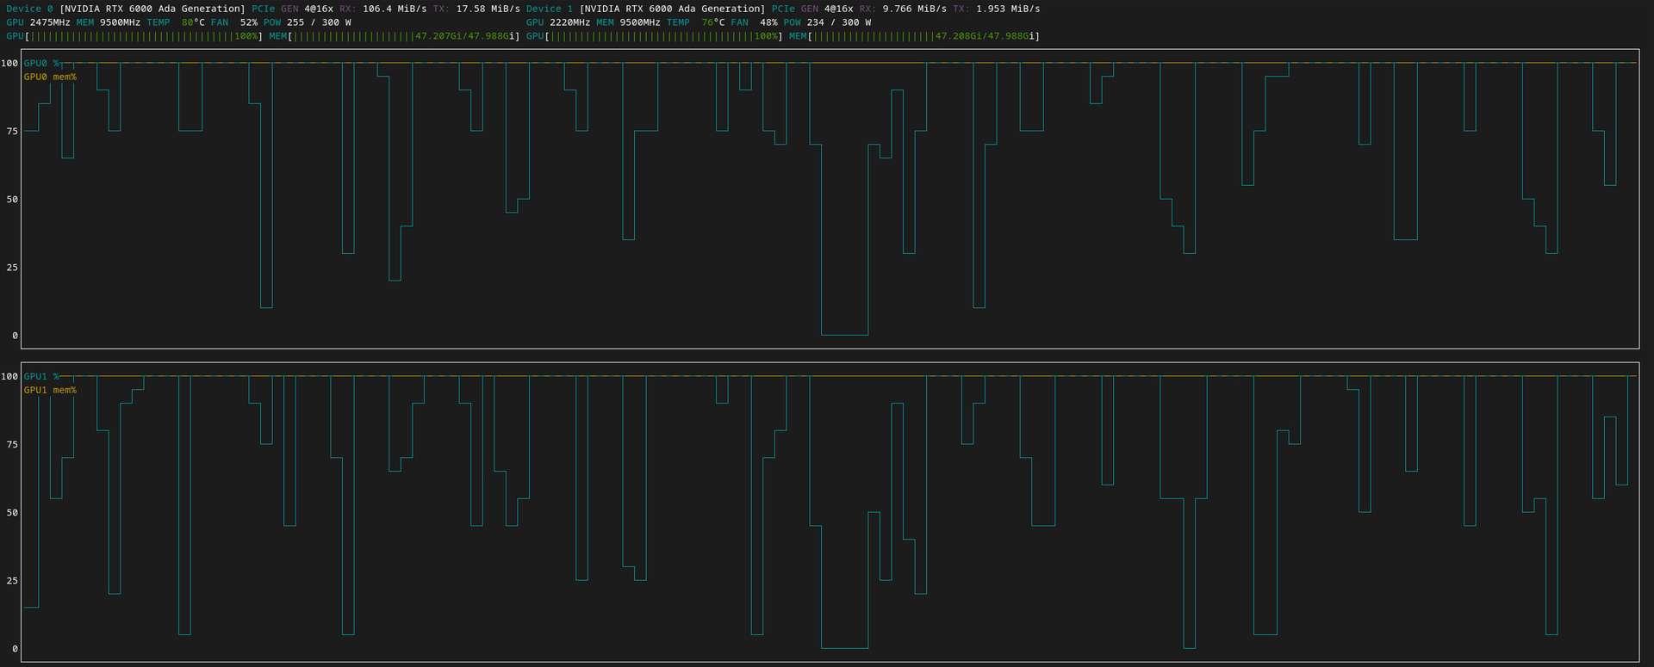Viewport: 1654px width, 667px height.
Task: Click the "75" axis label on GPU0 graph
Action: [x=12, y=132]
